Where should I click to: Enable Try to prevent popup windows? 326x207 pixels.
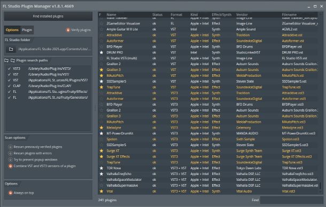point(10,160)
